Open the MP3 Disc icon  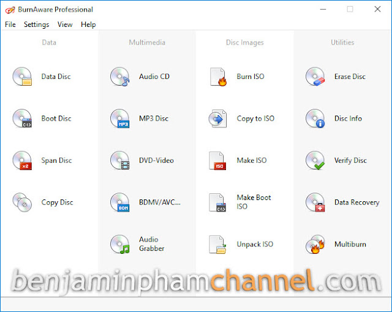click(x=120, y=118)
